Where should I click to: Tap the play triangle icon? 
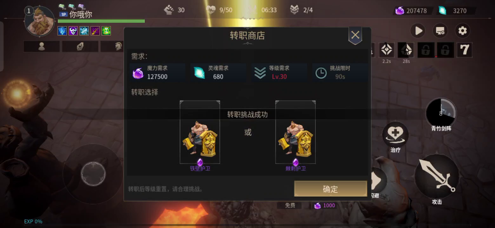[x=418, y=31]
